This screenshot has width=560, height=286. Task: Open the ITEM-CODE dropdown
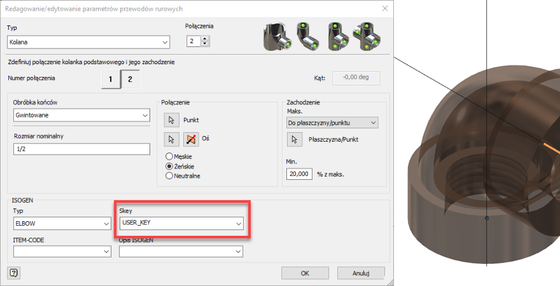tap(62, 252)
